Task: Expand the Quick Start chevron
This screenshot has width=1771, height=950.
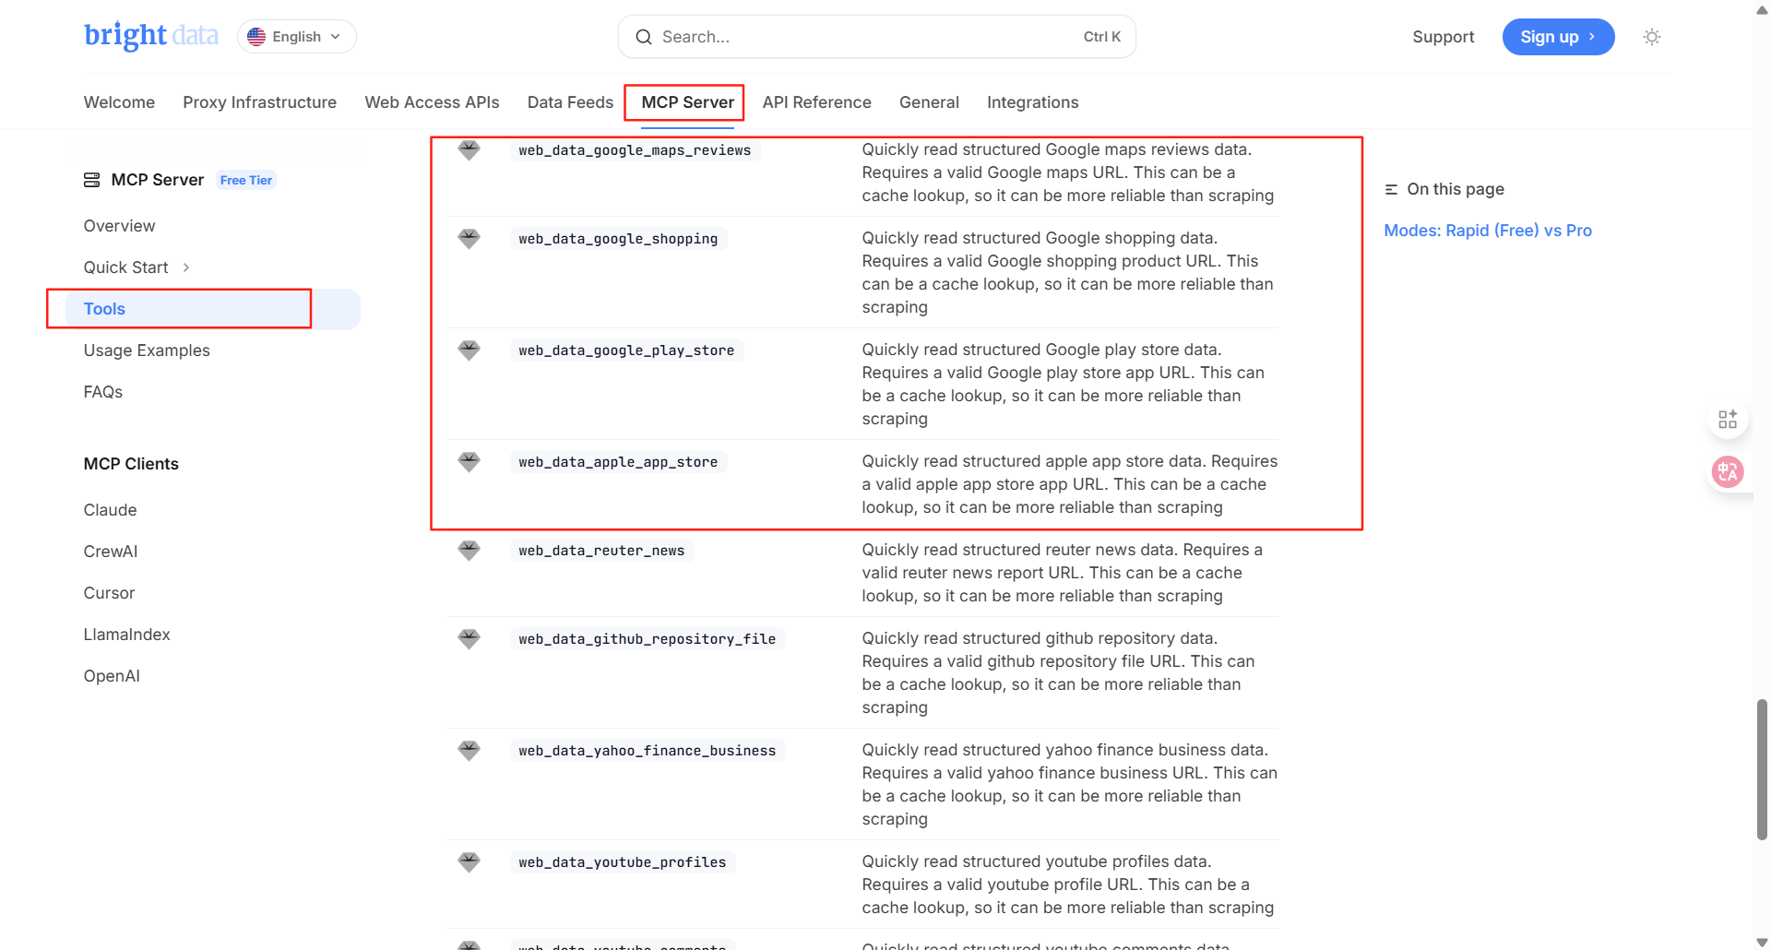Action: click(x=186, y=267)
